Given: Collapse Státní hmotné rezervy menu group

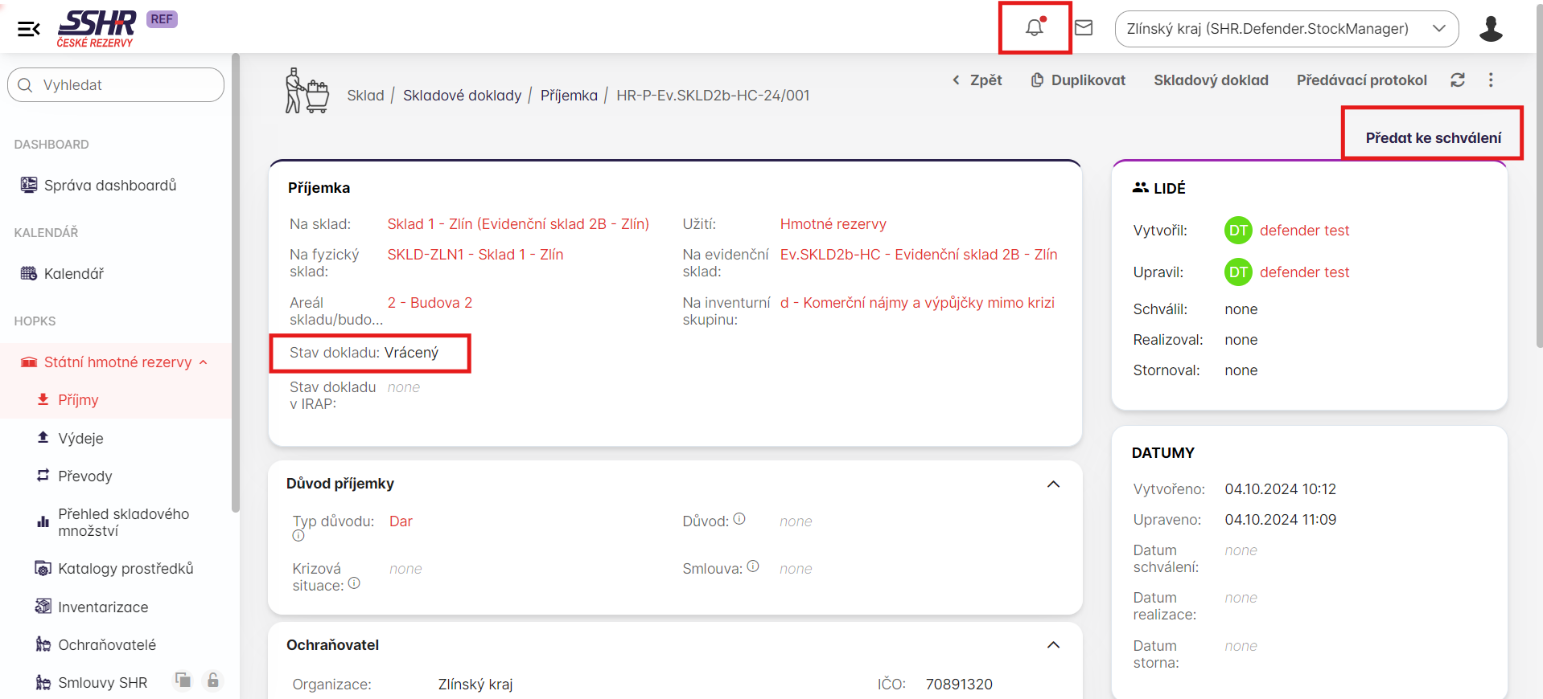Looking at the screenshot, I should (x=204, y=362).
